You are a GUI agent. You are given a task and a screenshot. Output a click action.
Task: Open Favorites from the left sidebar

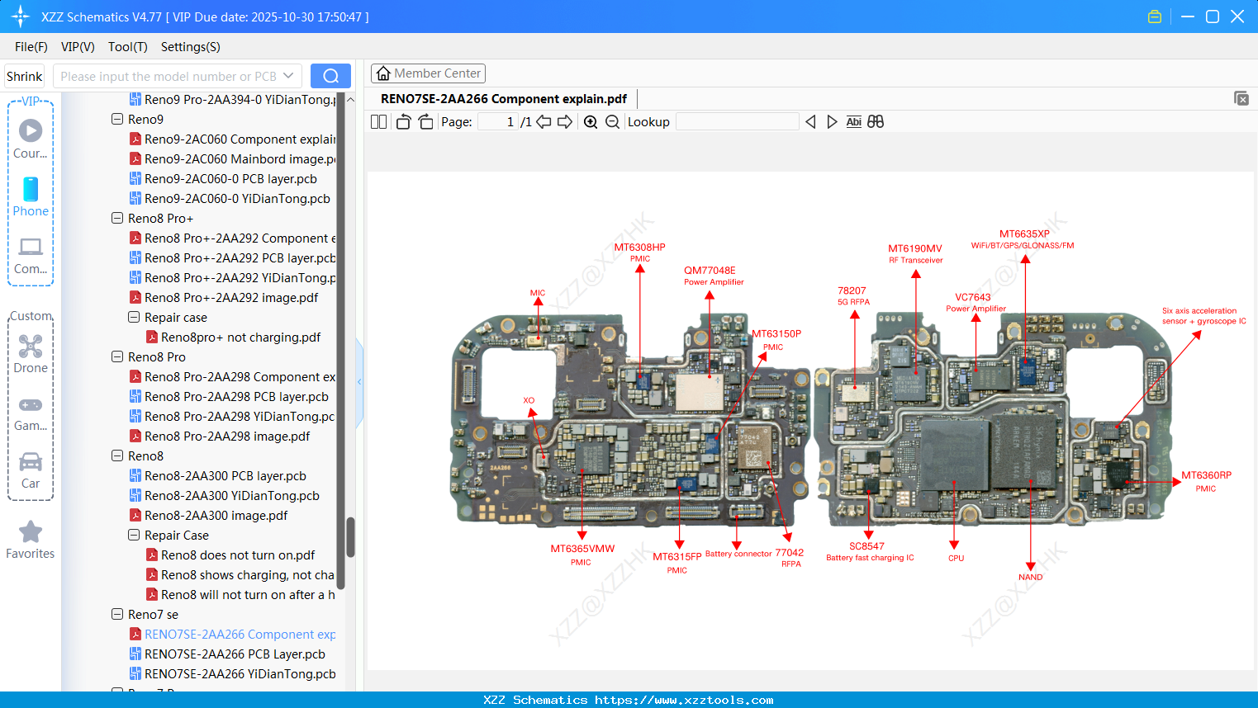(30, 538)
